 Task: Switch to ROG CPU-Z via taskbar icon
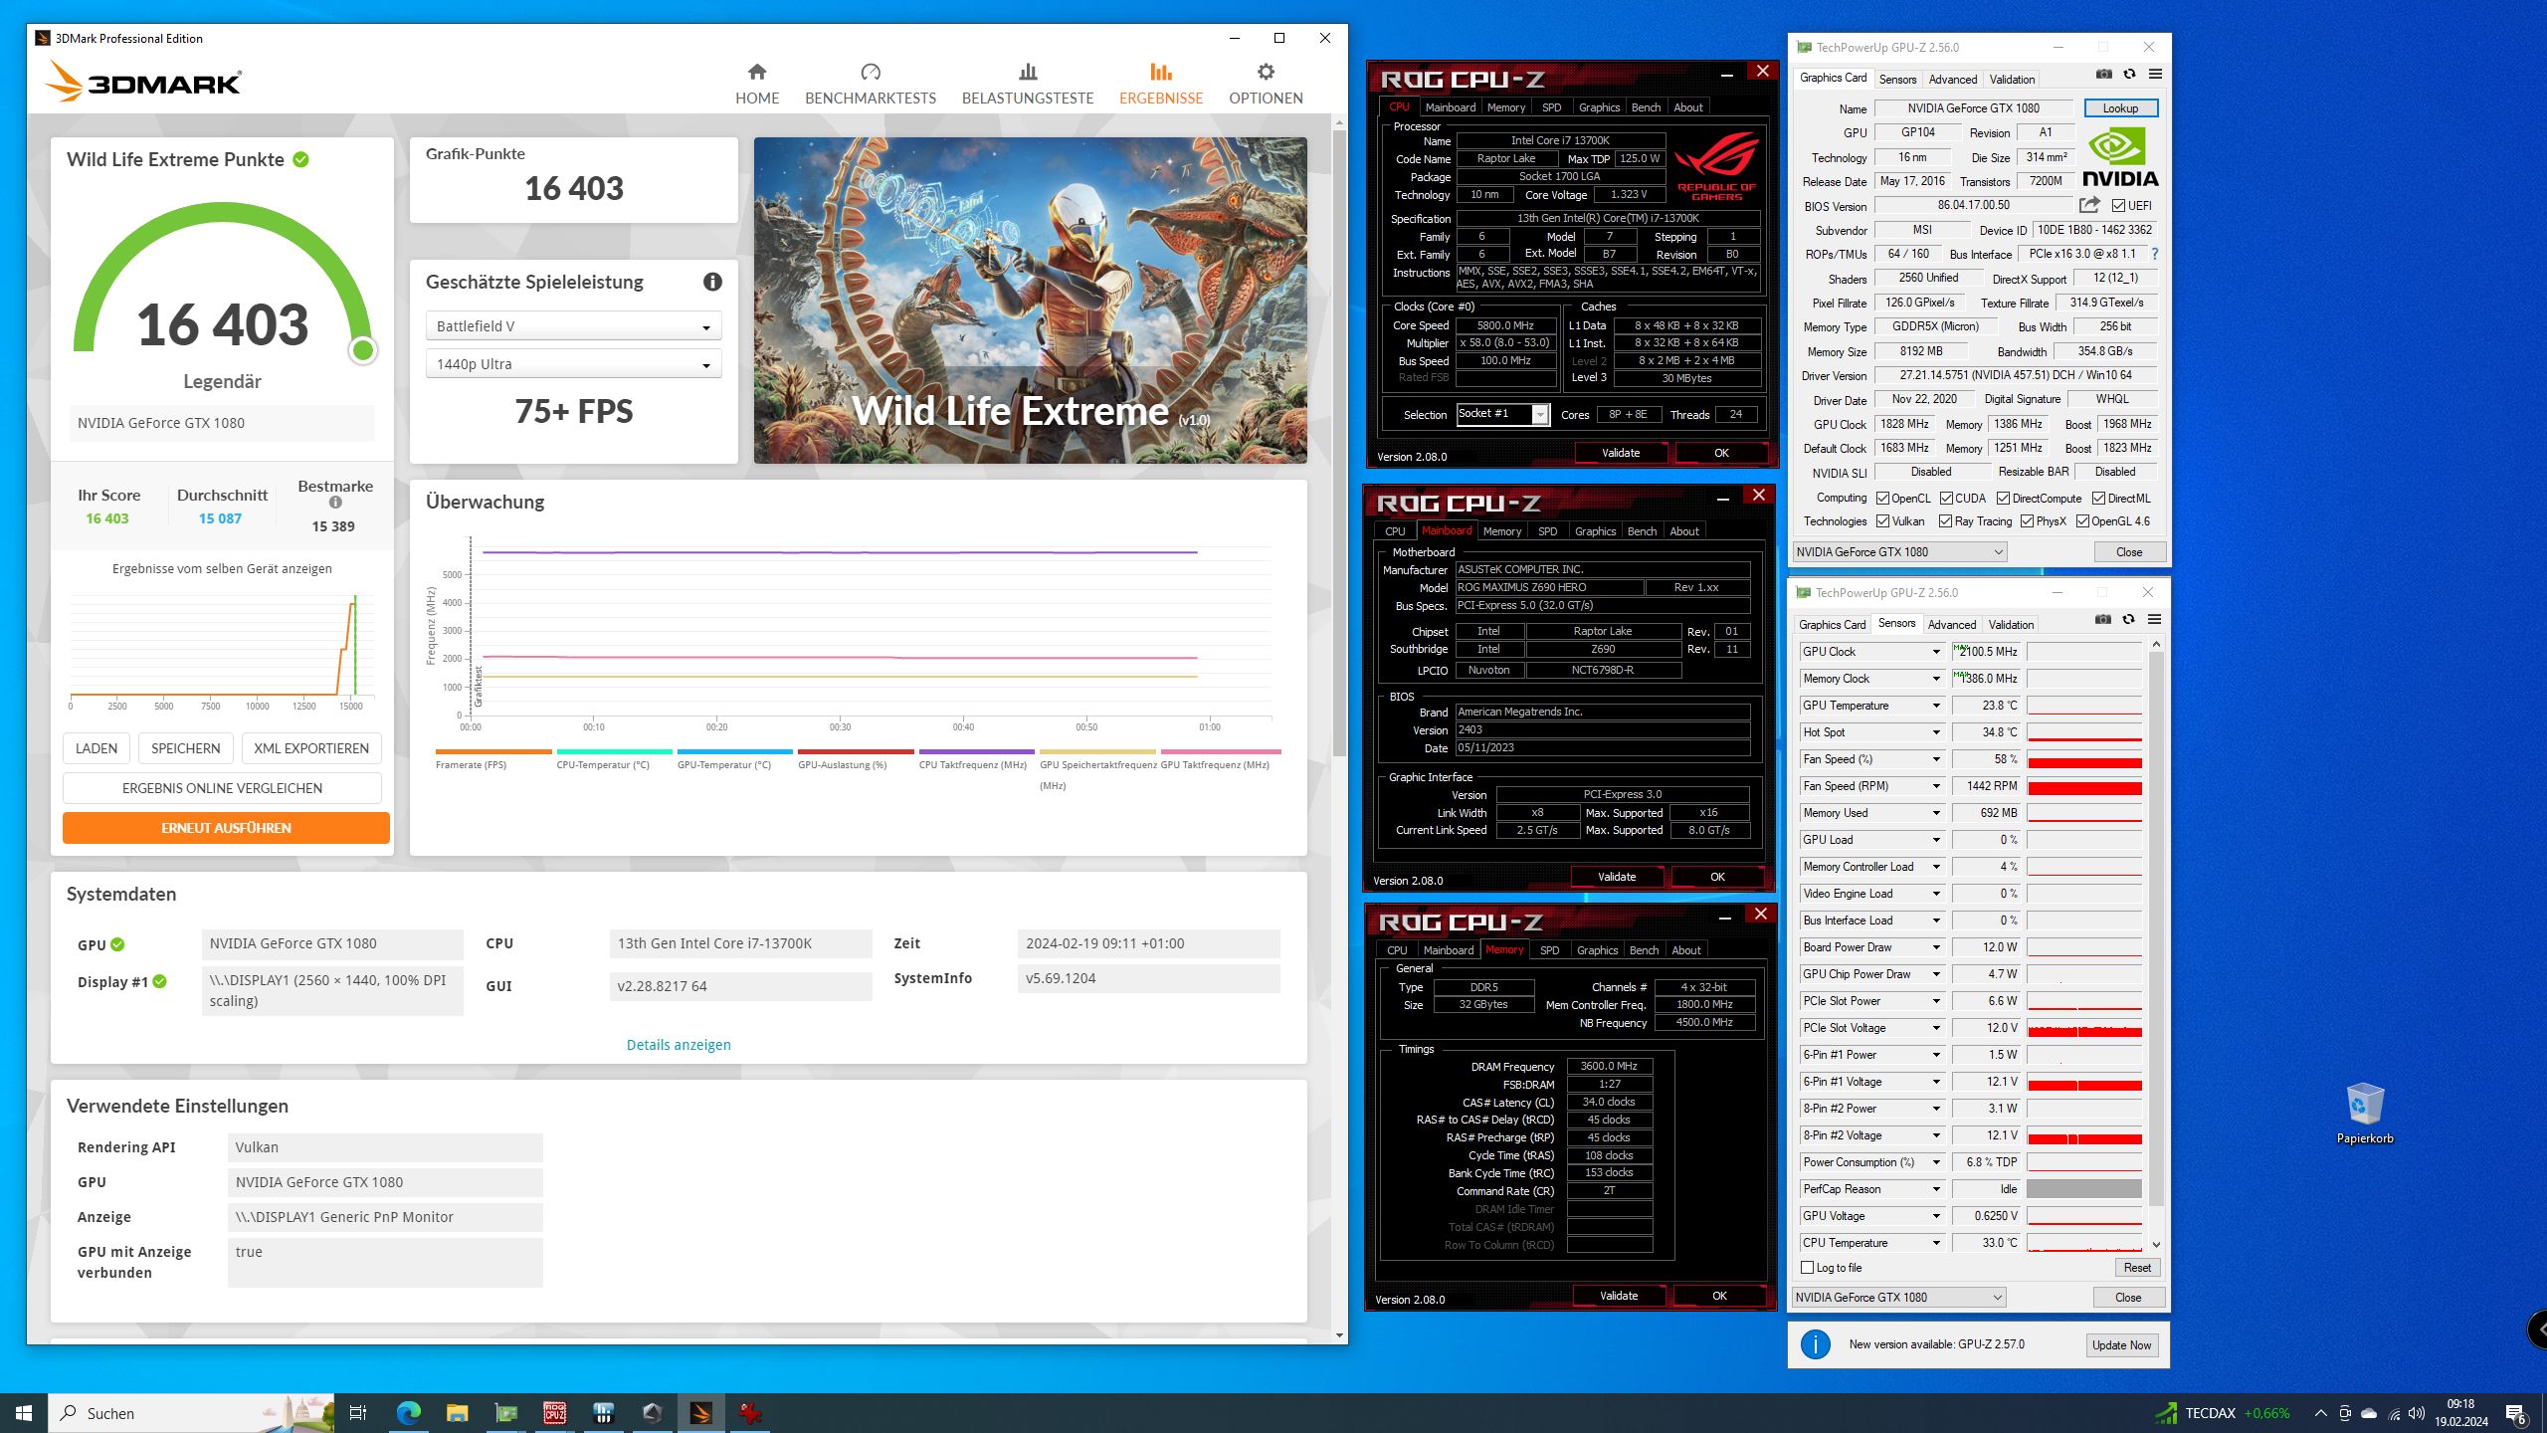[555, 1412]
